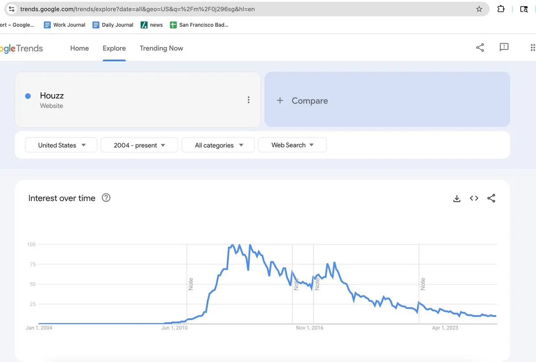Expand the United States region dropdown
Image resolution: width=536 pixels, height=362 pixels.
[61, 145]
